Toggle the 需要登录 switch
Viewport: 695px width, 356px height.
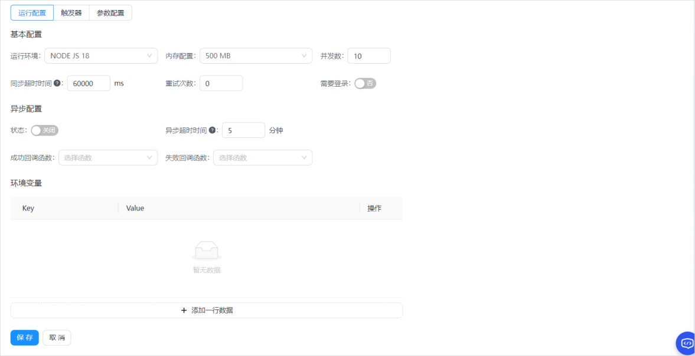pos(366,83)
